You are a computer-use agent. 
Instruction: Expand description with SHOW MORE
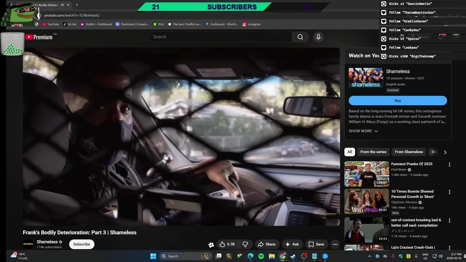[363, 131]
